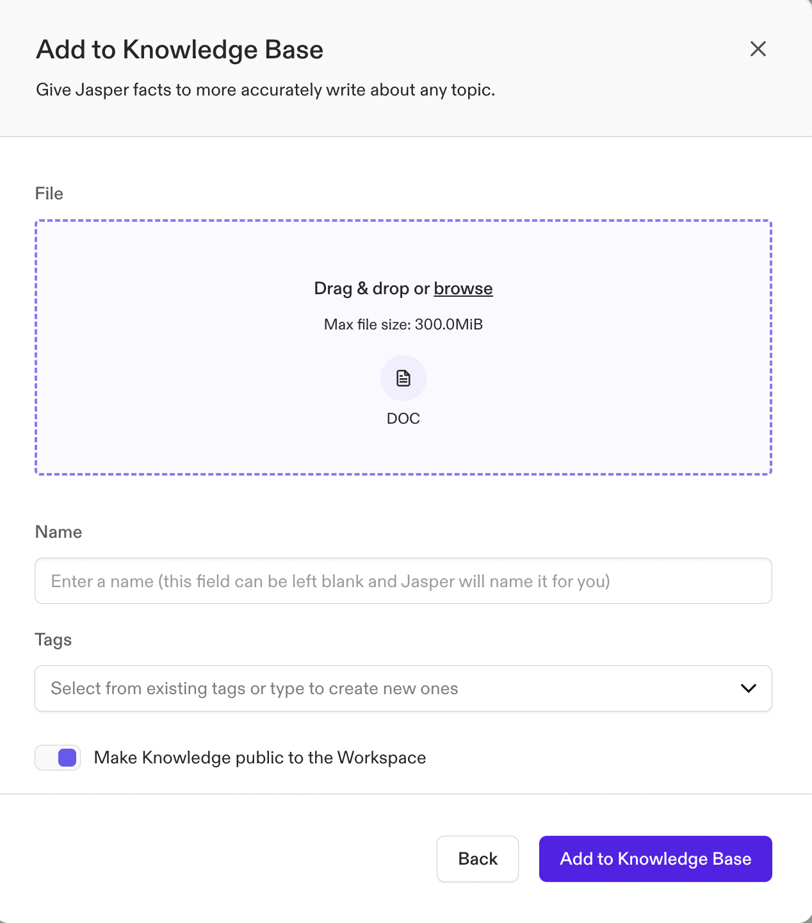Click the close icon in the top right
The height and width of the screenshot is (923, 812).
tap(758, 49)
